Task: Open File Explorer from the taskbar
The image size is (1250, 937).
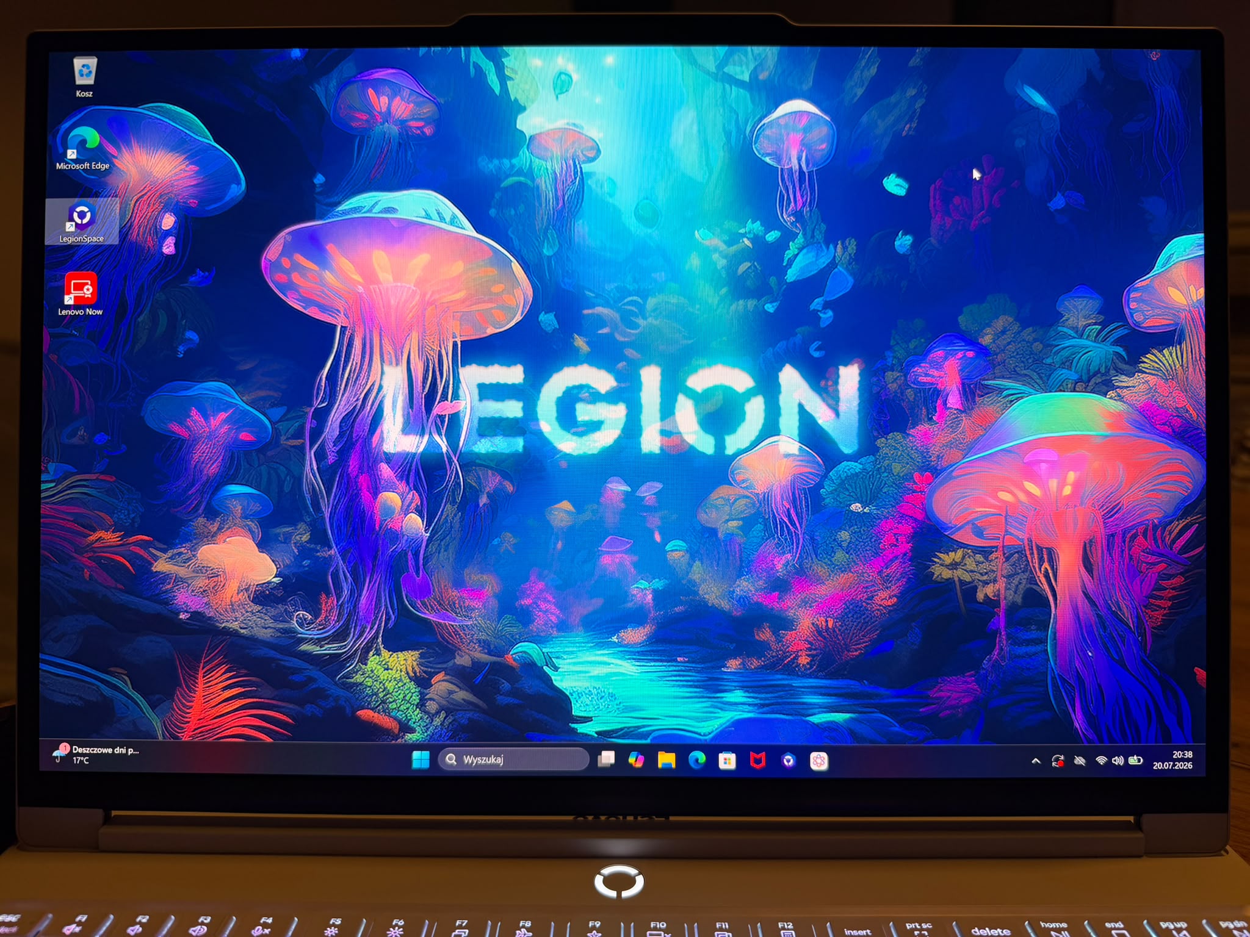Action: pos(667,759)
